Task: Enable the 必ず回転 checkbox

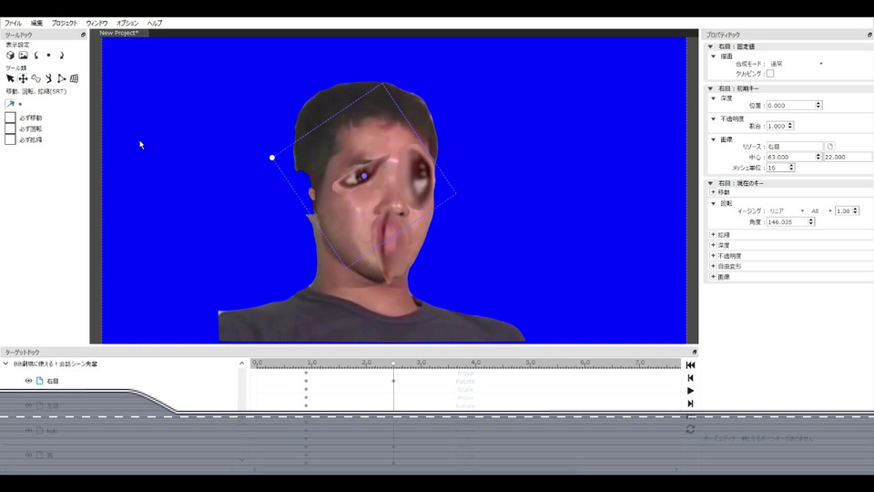Action: [x=10, y=128]
